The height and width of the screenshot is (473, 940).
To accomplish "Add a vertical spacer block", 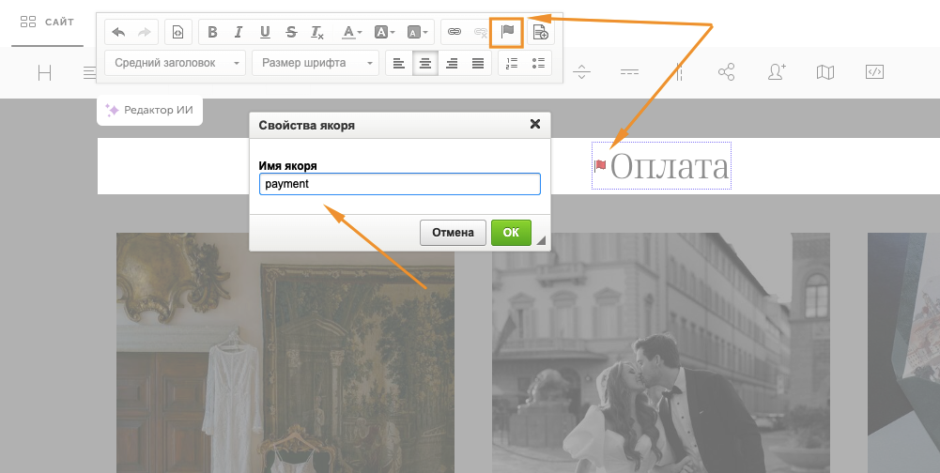I will (581, 72).
